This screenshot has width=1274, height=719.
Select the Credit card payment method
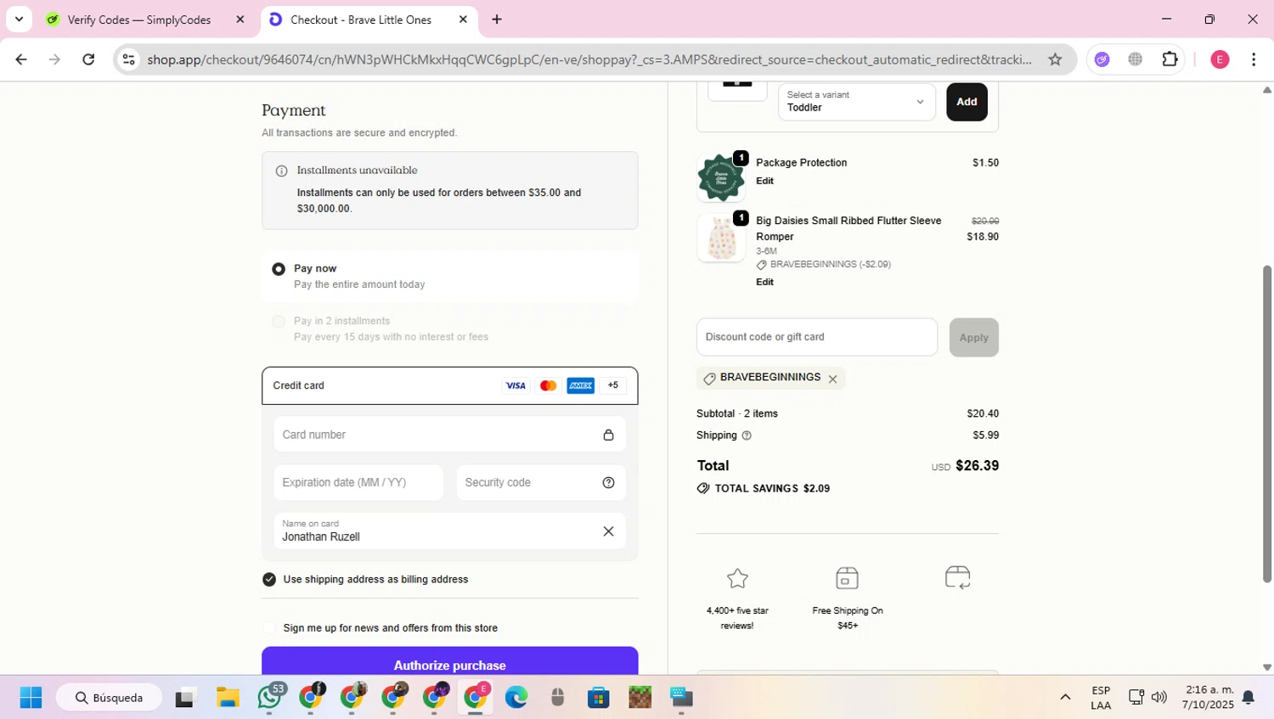click(x=449, y=385)
